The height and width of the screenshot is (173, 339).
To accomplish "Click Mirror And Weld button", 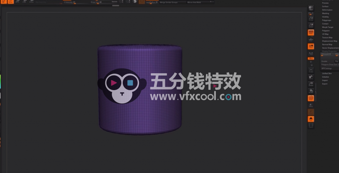I will 200,2.
